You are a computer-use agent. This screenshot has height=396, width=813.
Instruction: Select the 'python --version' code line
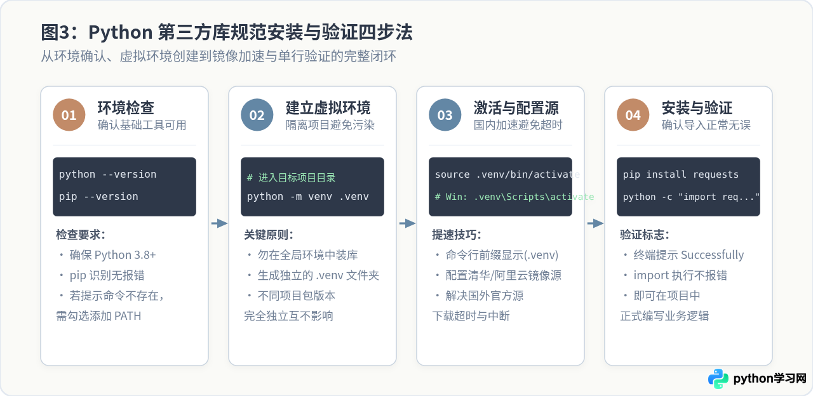[107, 175]
